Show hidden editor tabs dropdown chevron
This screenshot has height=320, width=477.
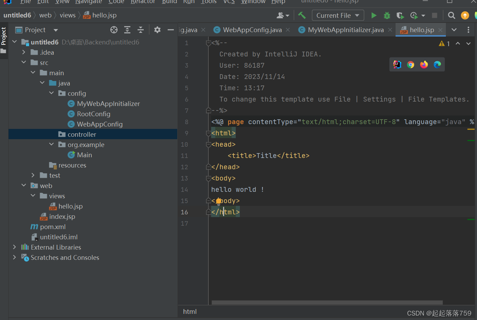pos(454,30)
